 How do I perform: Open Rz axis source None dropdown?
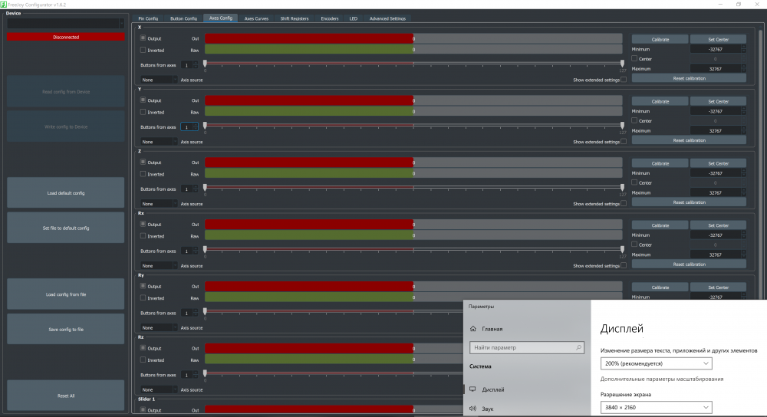pyautogui.click(x=159, y=389)
